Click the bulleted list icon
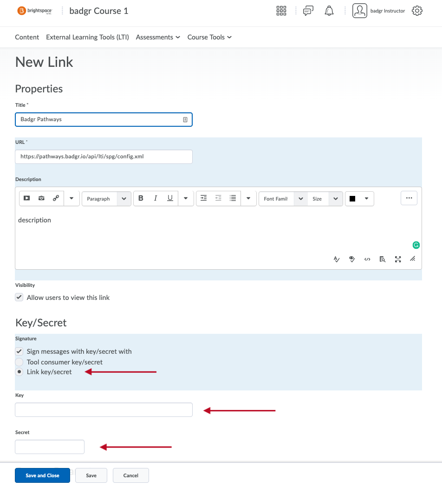The height and width of the screenshot is (487, 442). pyautogui.click(x=233, y=198)
